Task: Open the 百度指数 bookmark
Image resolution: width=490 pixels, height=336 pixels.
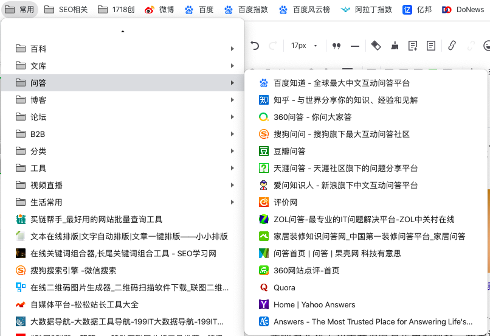Action: [x=246, y=10]
